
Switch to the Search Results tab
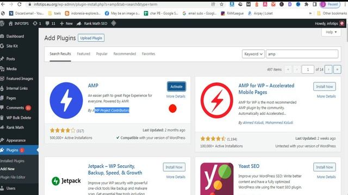coord(60,54)
